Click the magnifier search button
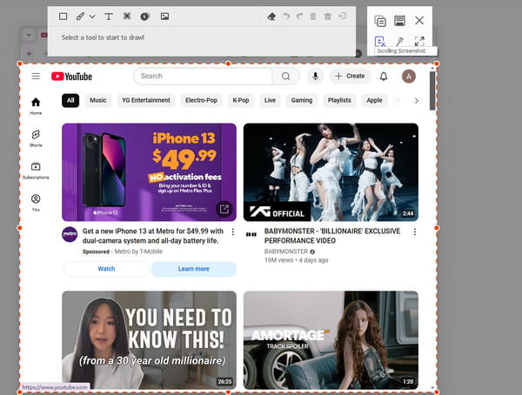The height and width of the screenshot is (395, 522). coord(285,77)
